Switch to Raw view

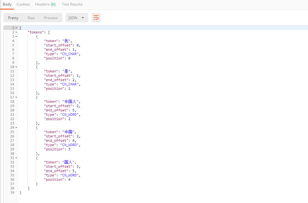(31, 18)
